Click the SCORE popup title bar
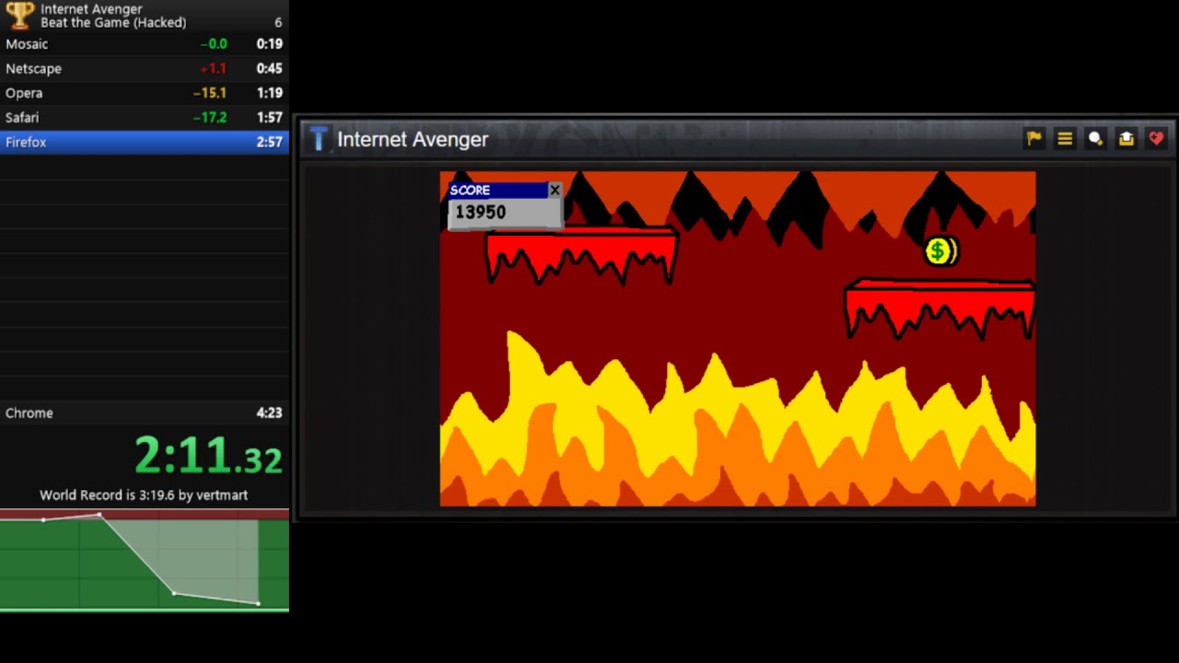This screenshot has width=1179, height=663. (x=497, y=190)
